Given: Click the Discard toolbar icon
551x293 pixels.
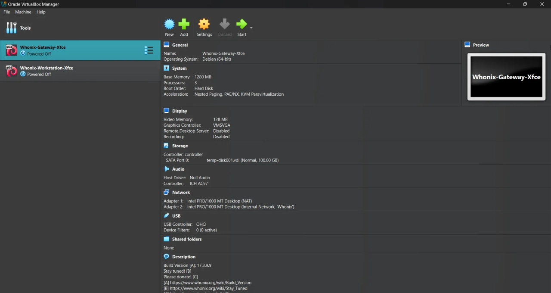Looking at the screenshot, I should [x=224, y=24].
